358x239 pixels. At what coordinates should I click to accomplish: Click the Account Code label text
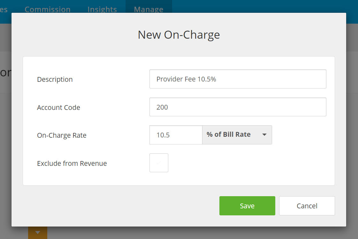click(x=58, y=107)
